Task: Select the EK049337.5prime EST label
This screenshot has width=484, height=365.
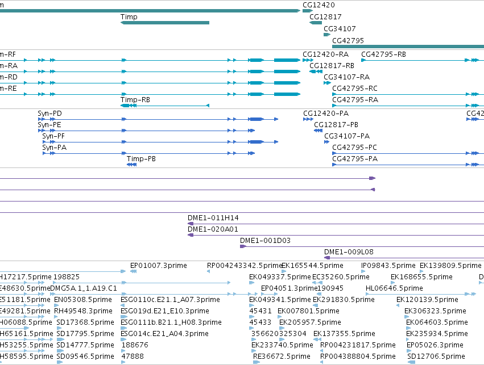Action: pos(280,277)
